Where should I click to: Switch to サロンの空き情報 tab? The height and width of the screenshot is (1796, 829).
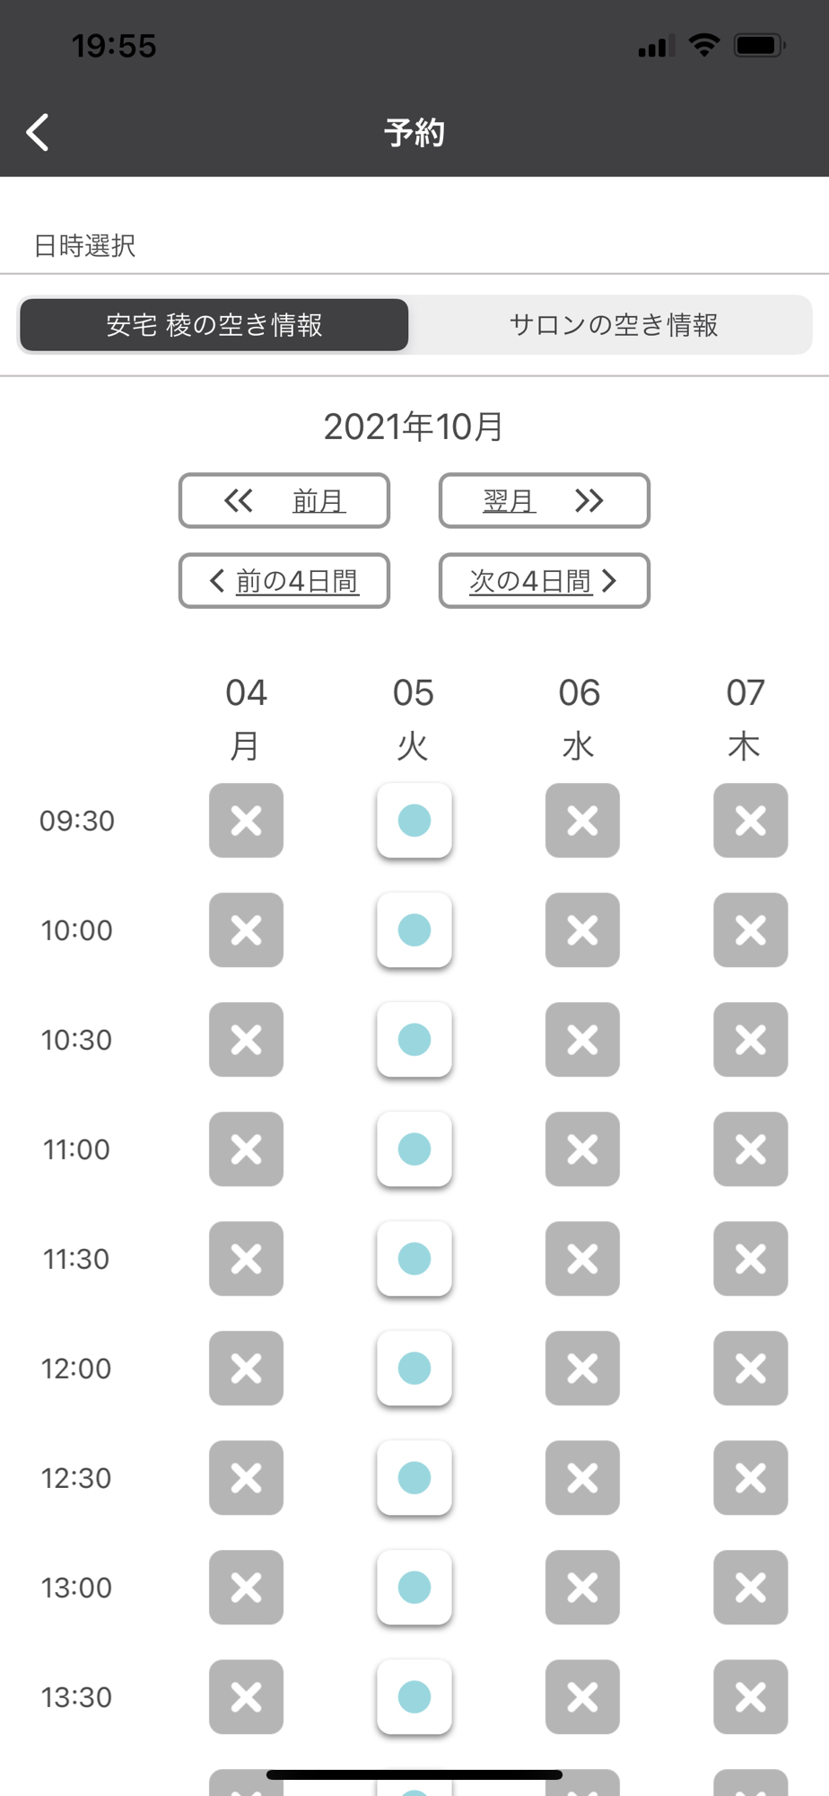(x=614, y=324)
